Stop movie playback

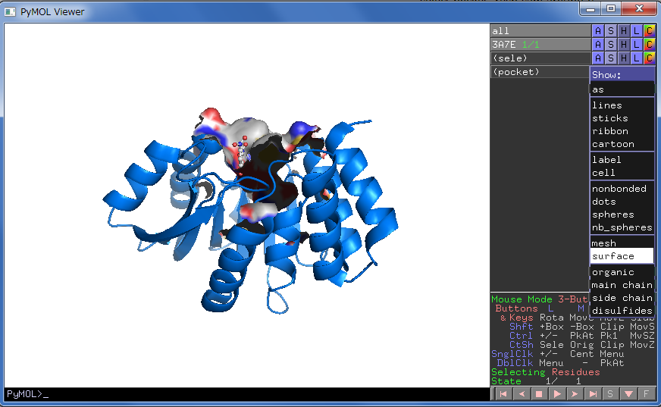[x=539, y=394]
